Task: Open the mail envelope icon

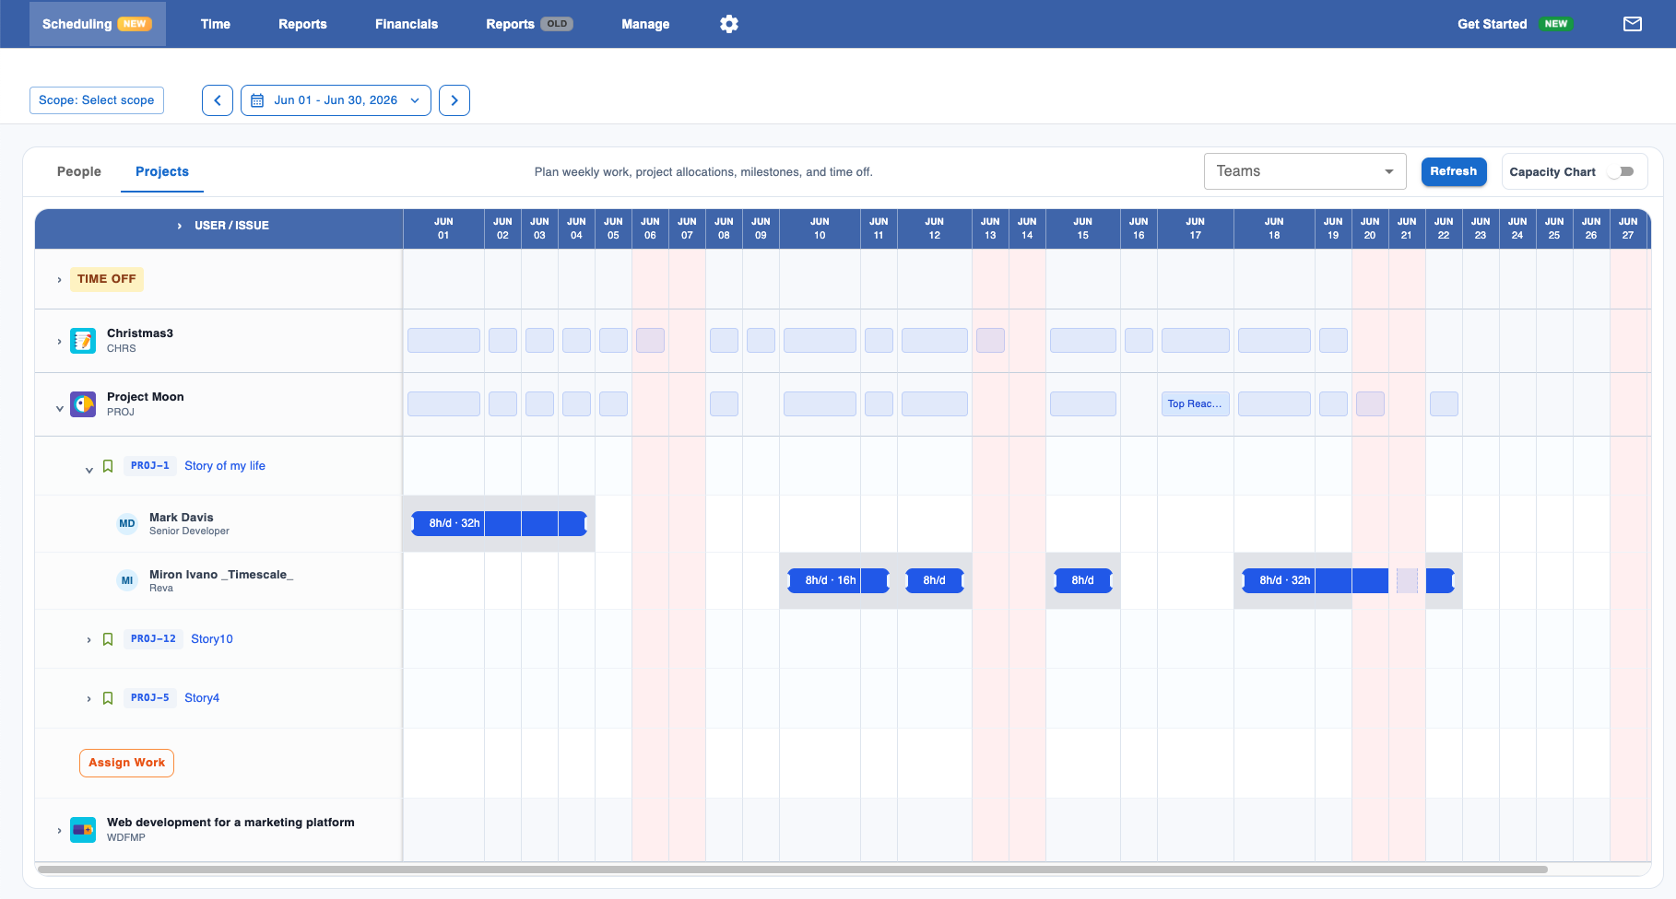Action: click(x=1633, y=24)
